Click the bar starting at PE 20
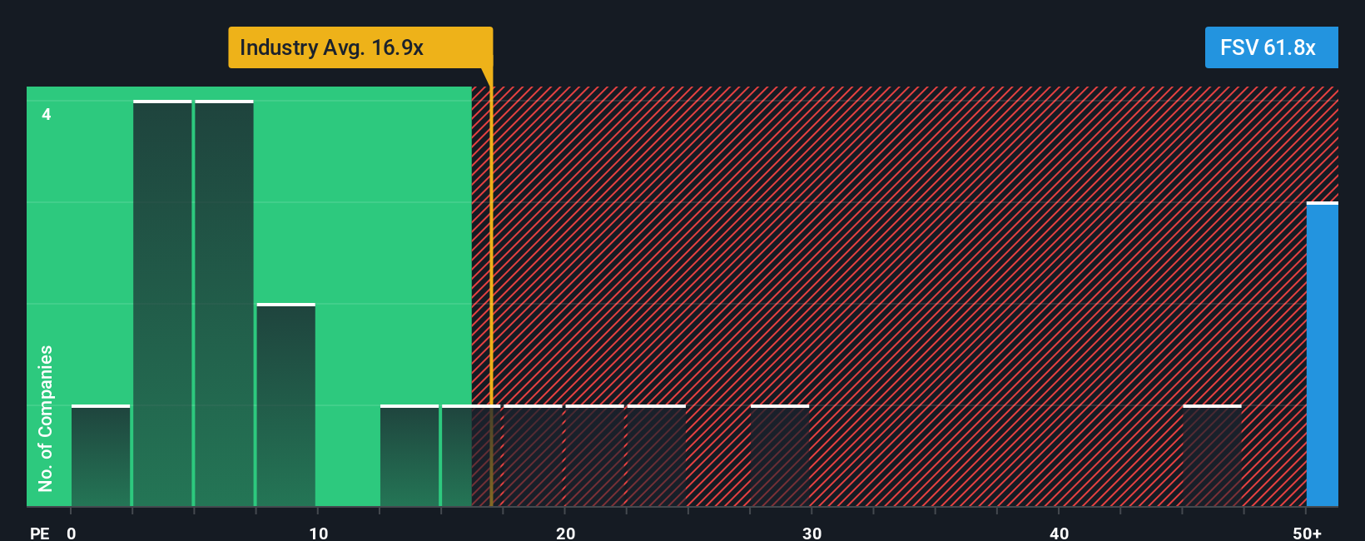The image size is (1365, 541). [x=594, y=456]
